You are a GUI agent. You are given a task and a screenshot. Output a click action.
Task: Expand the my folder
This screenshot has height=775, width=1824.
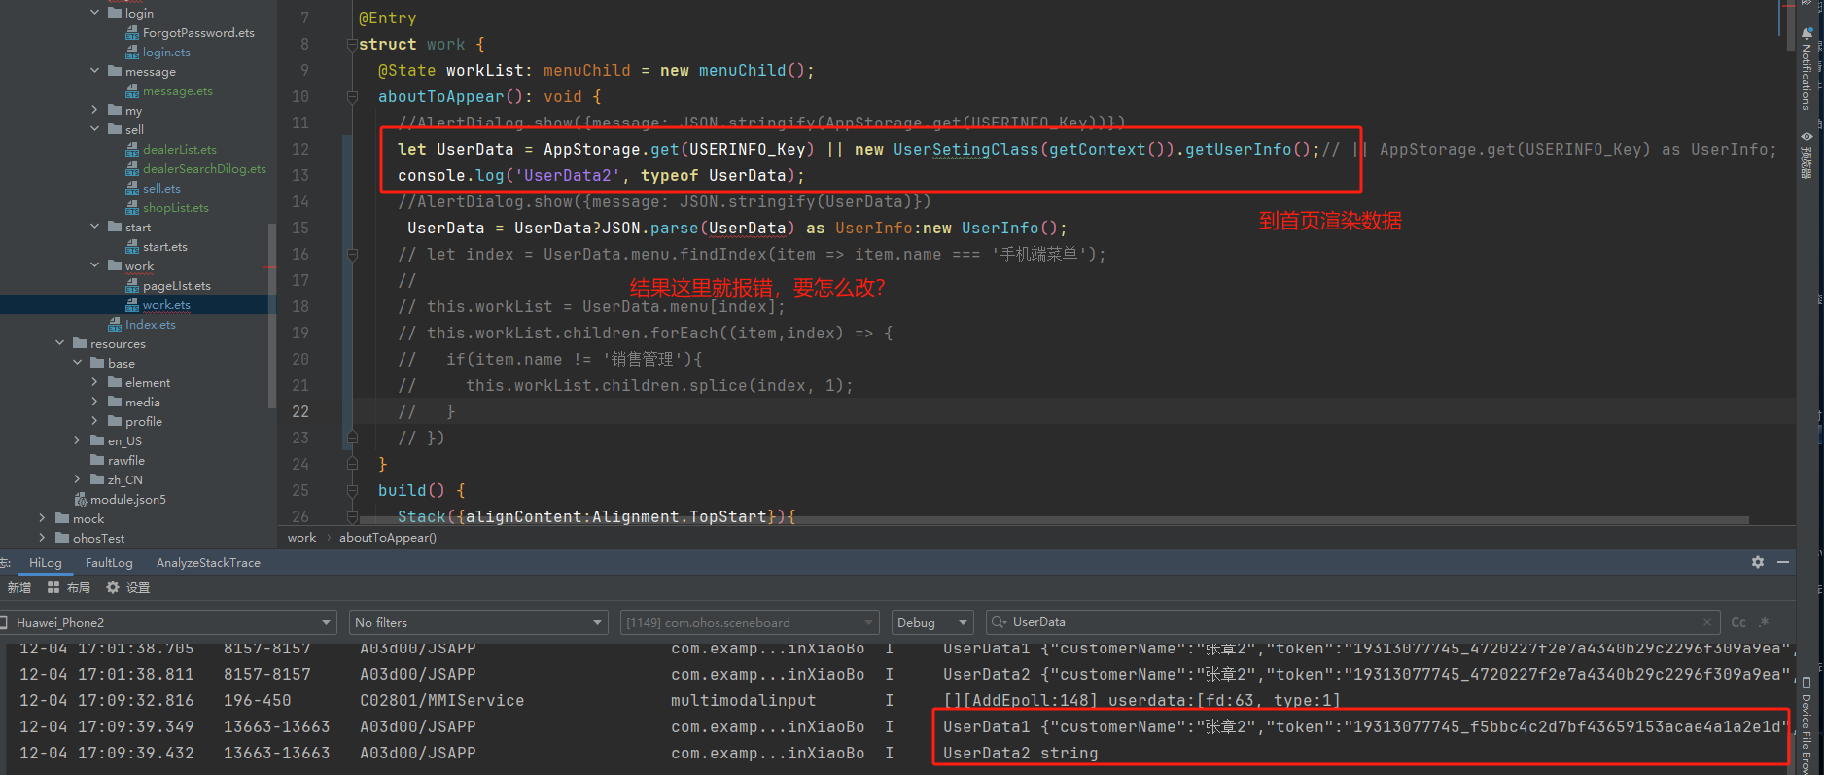[x=94, y=110]
